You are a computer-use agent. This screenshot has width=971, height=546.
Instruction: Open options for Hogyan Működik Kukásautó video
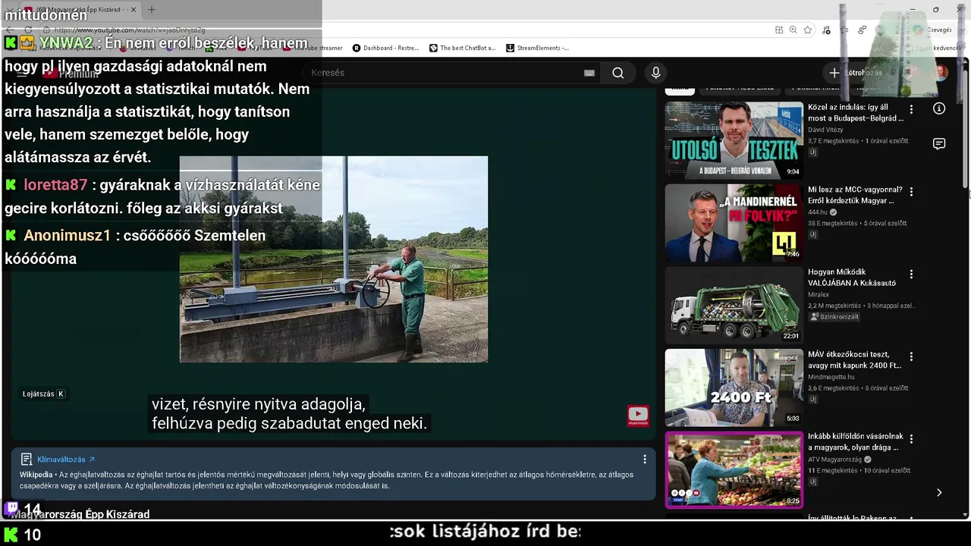pyautogui.click(x=912, y=274)
